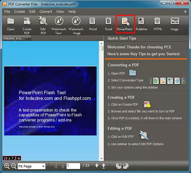The height and width of the screenshot is (173, 191).
Task: Click Create PDF icon in tips panel
Action: pos(147,105)
